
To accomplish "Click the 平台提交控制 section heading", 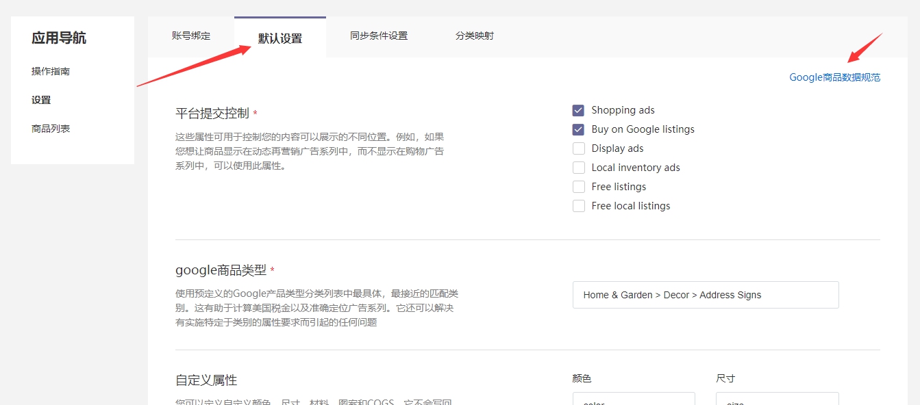I will point(212,114).
